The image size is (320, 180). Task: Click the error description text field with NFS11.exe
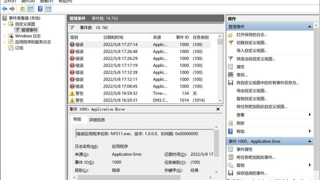[x=144, y=134]
